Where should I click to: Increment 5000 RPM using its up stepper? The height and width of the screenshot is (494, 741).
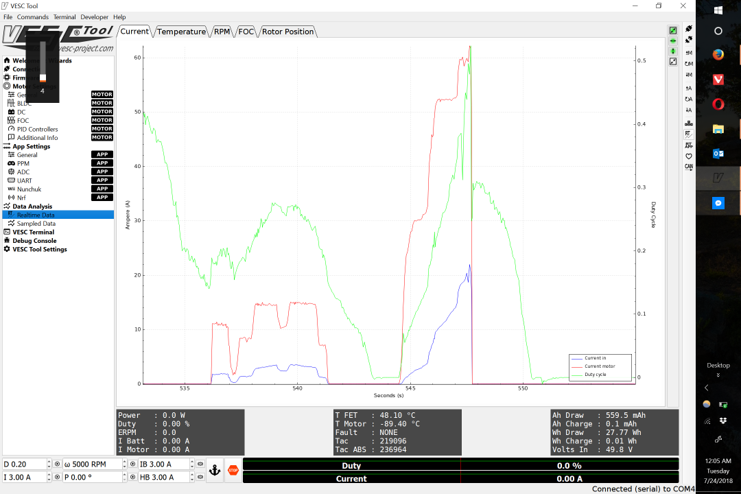123,461
